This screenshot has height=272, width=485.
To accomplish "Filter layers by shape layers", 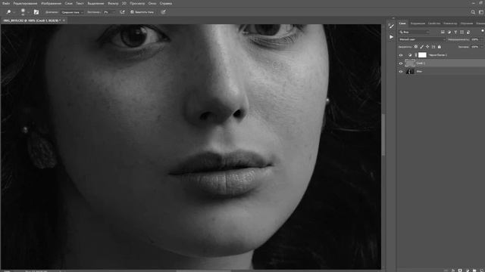I will [462, 32].
